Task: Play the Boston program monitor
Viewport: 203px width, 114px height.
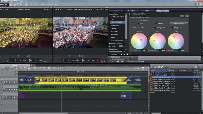Action: (x=30, y=60)
